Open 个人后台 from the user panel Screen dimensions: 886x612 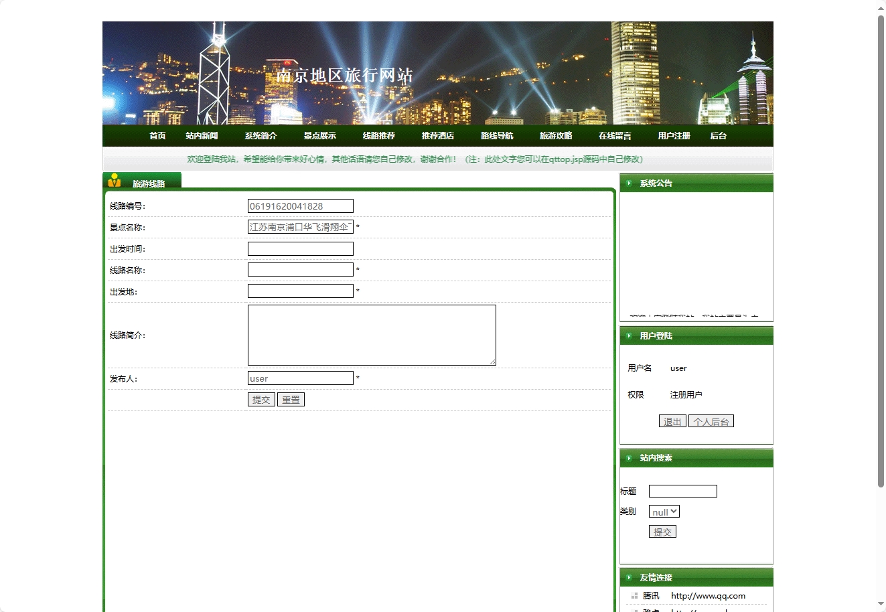tap(711, 422)
